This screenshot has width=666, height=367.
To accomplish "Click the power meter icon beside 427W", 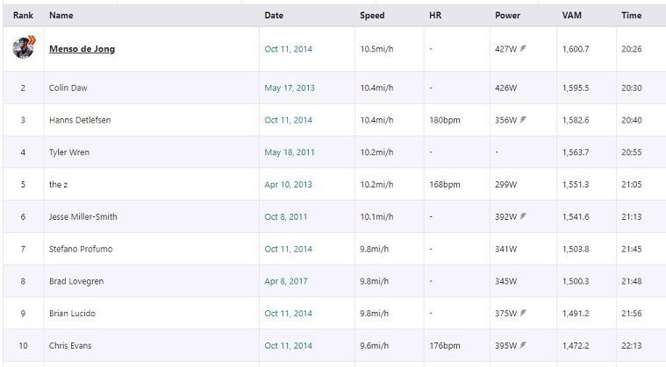I will [x=523, y=49].
